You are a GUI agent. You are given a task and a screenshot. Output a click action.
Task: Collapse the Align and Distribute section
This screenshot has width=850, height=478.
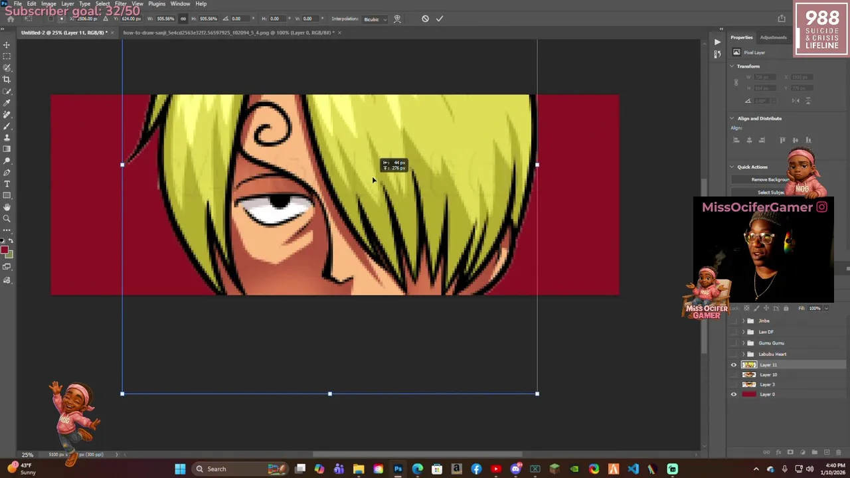click(732, 118)
